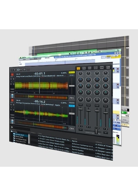
Task: Click the blue disc icon of the top deck
Action: 12,96
